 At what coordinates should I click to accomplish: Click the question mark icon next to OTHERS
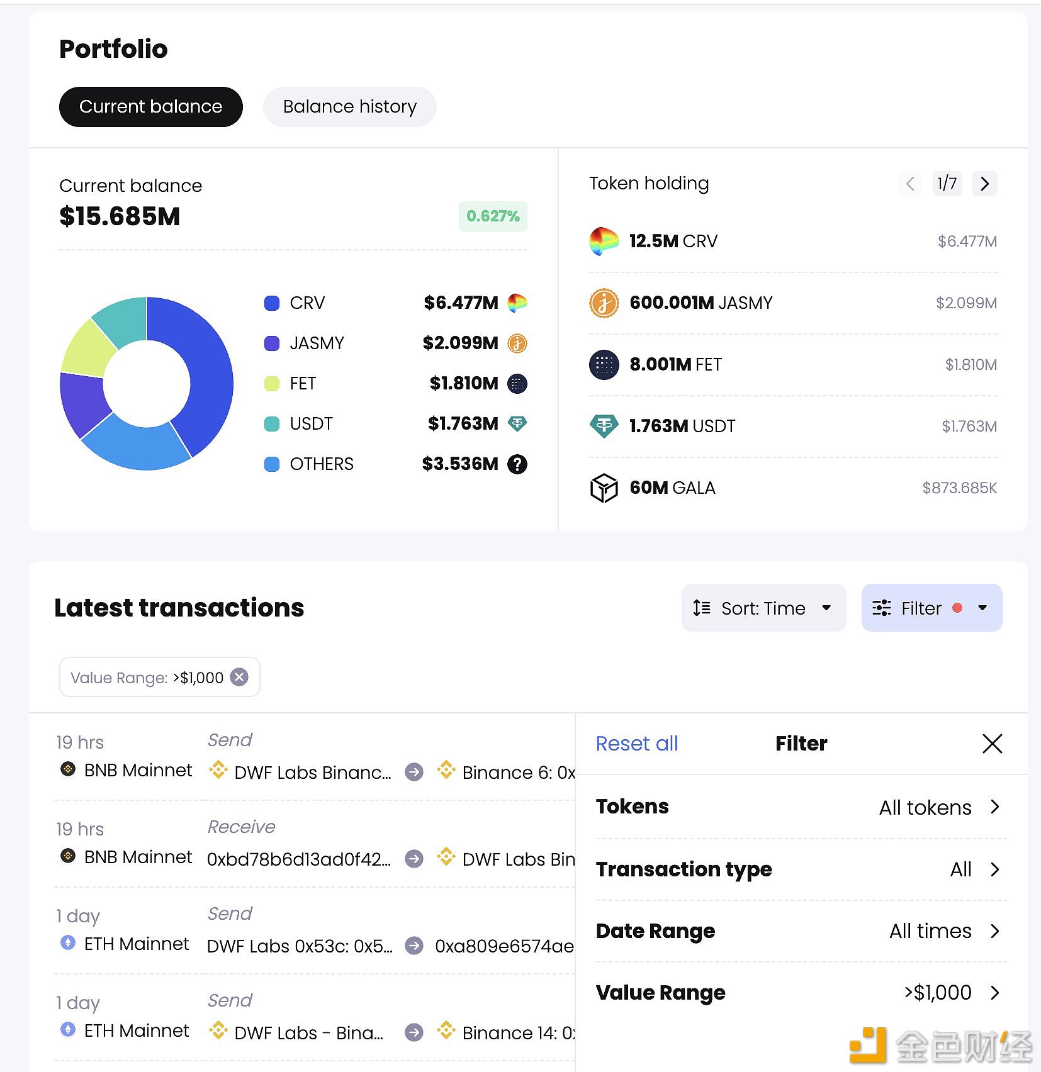point(517,464)
